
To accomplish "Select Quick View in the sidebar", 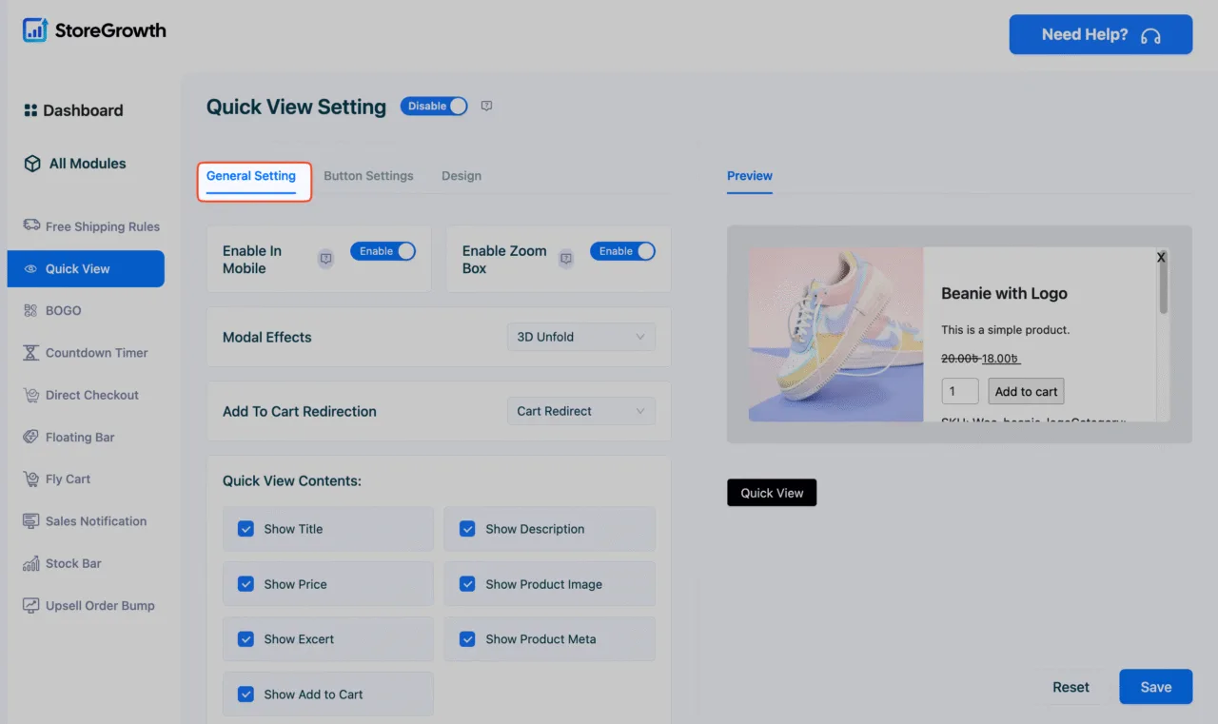I will pyautogui.click(x=86, y=269).
